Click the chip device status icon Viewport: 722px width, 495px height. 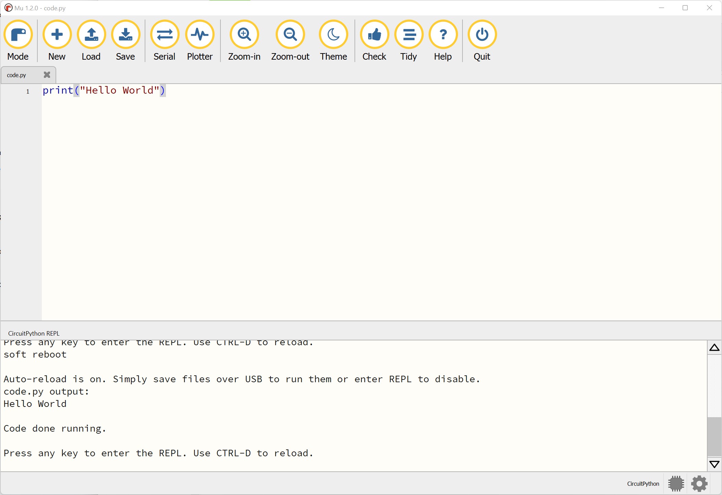point(676,483)
